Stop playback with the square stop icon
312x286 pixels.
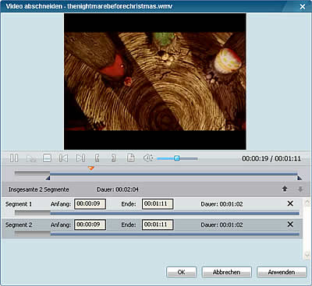click(x=47, y=158)
